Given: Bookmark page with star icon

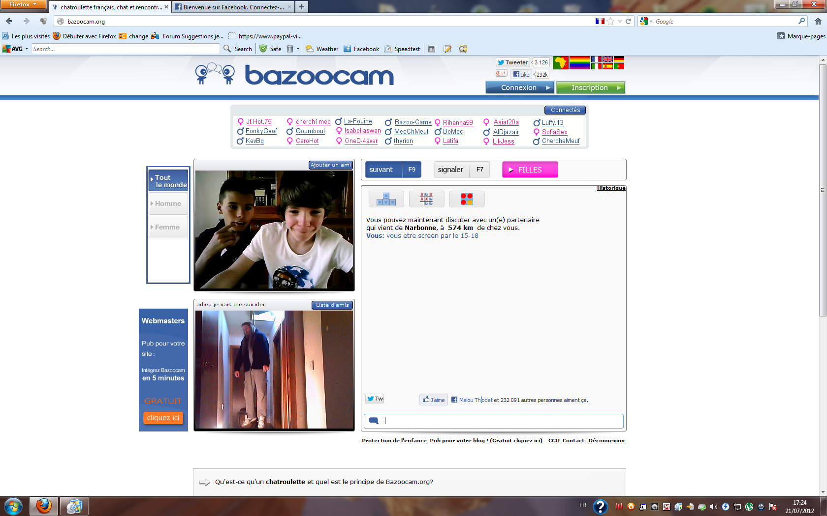Looking at the screenshot, I should tap(610, 21).
